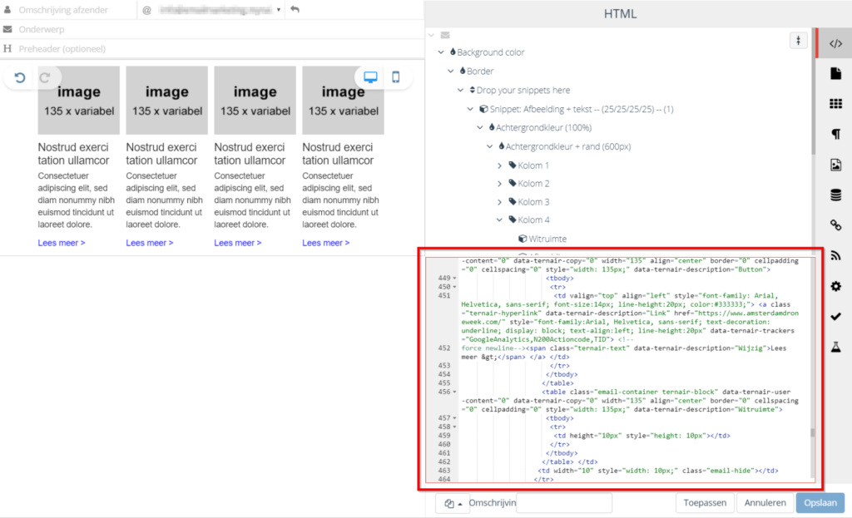
Task: Click the undo arrow icon
Action: 20,77
